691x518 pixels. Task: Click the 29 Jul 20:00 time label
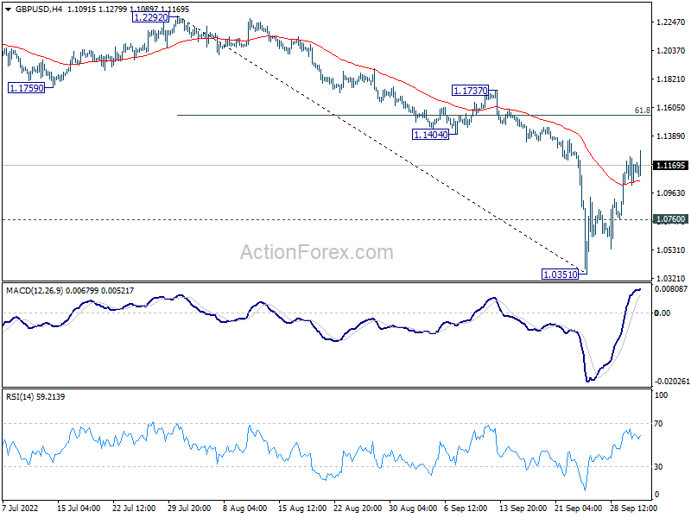coord(189,508)
